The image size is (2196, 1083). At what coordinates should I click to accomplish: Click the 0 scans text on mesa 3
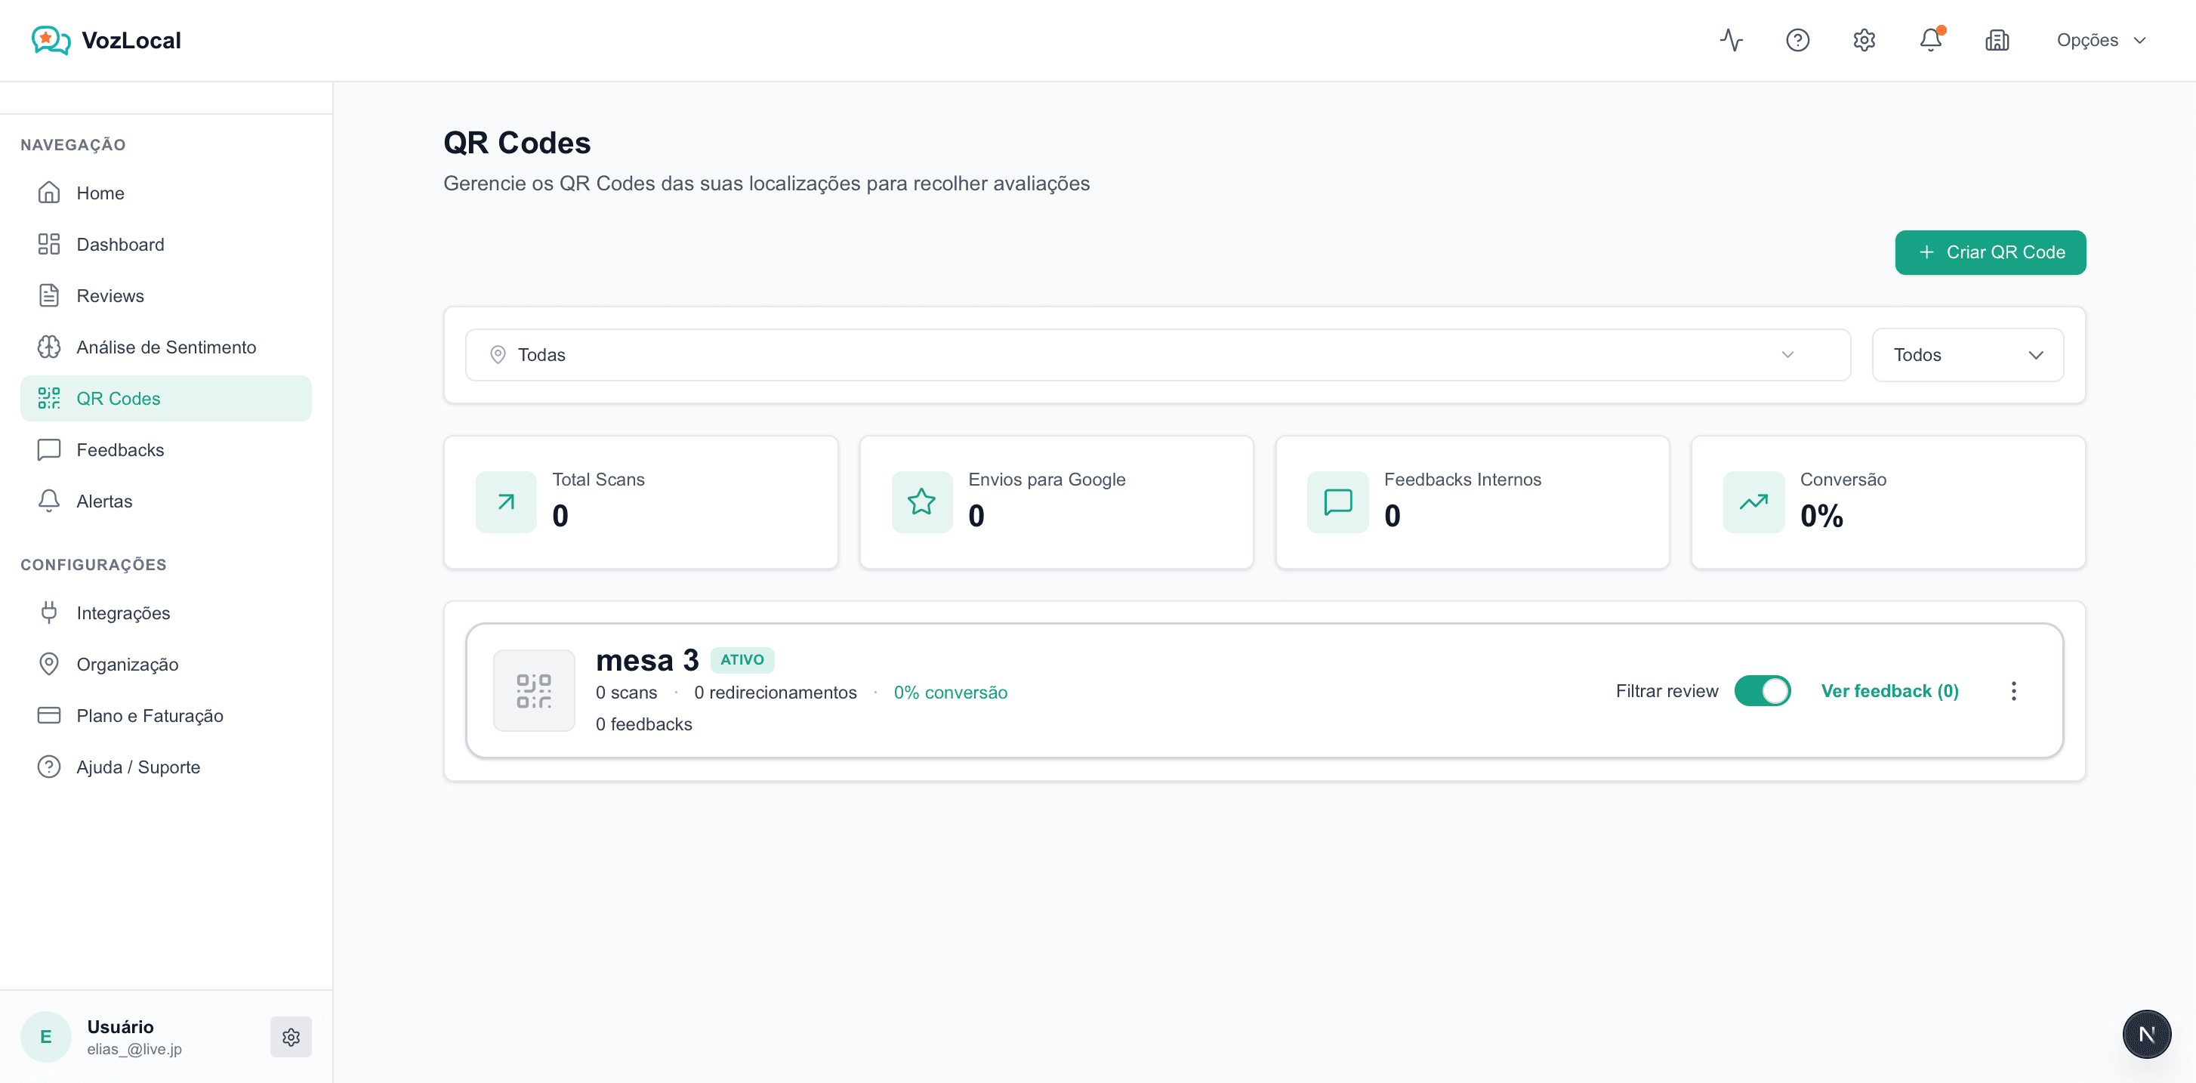627,693
